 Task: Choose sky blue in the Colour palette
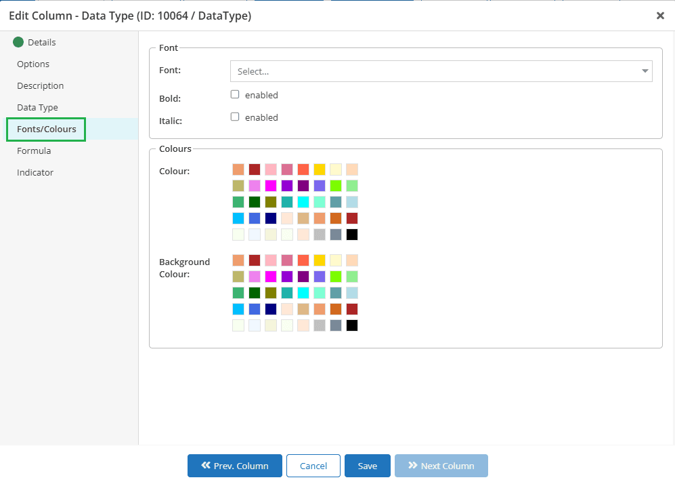pyautogui.click(x=238, y=218)
